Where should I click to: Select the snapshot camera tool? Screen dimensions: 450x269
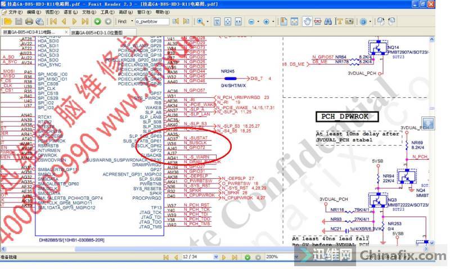[349, 21]
